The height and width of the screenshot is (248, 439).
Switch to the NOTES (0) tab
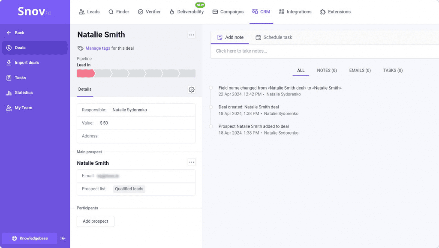[327, 70]
